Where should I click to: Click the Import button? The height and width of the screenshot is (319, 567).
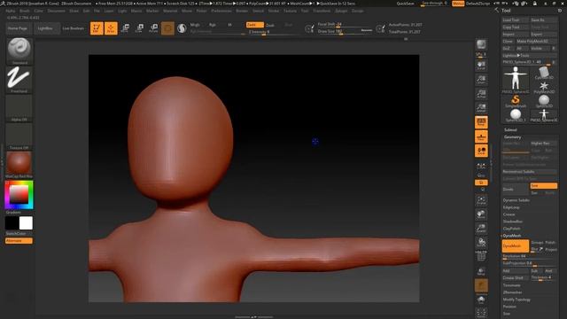(x=515, y=35)
